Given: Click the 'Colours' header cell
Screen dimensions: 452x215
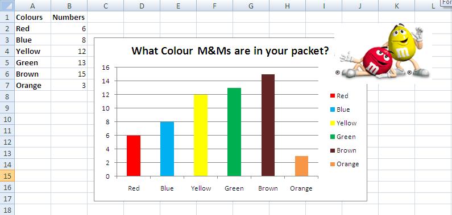Looking at the screenshot, I should coord(33,17).
